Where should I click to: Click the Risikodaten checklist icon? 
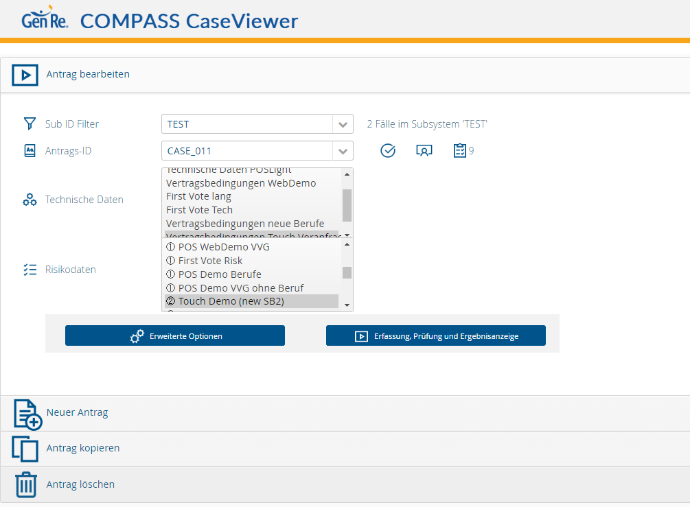[x=30, y=270]
